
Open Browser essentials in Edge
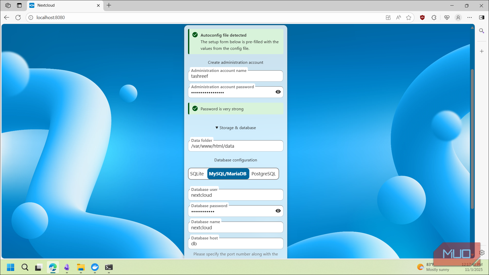click(447, 18)
